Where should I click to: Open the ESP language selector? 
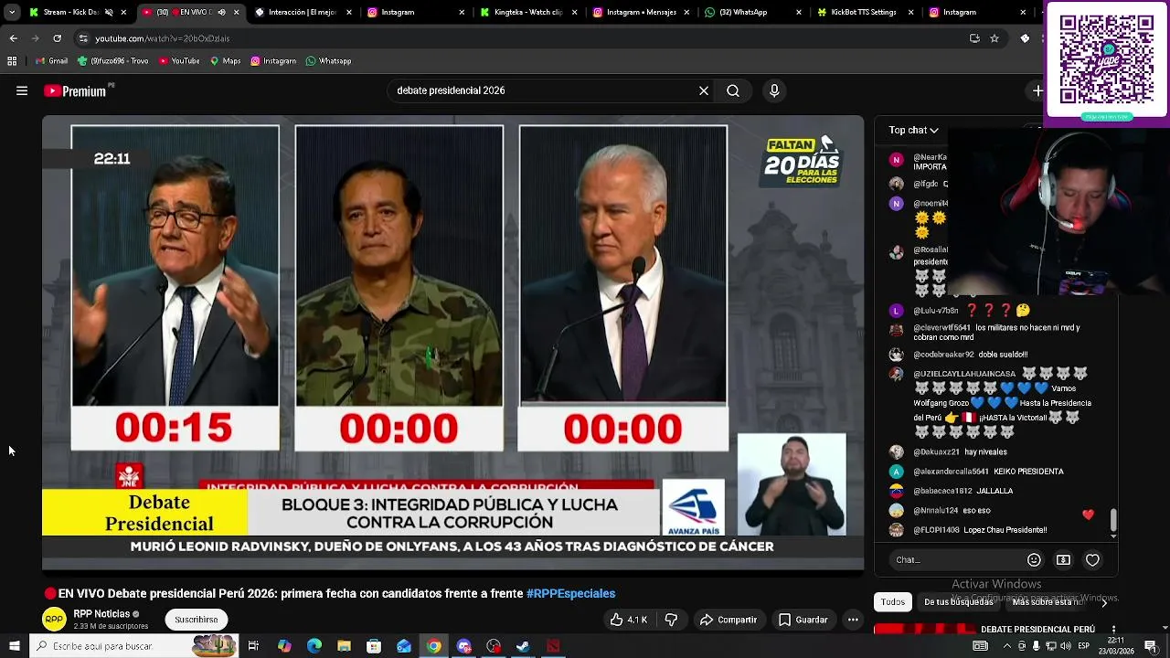[x=1084, y=646]
